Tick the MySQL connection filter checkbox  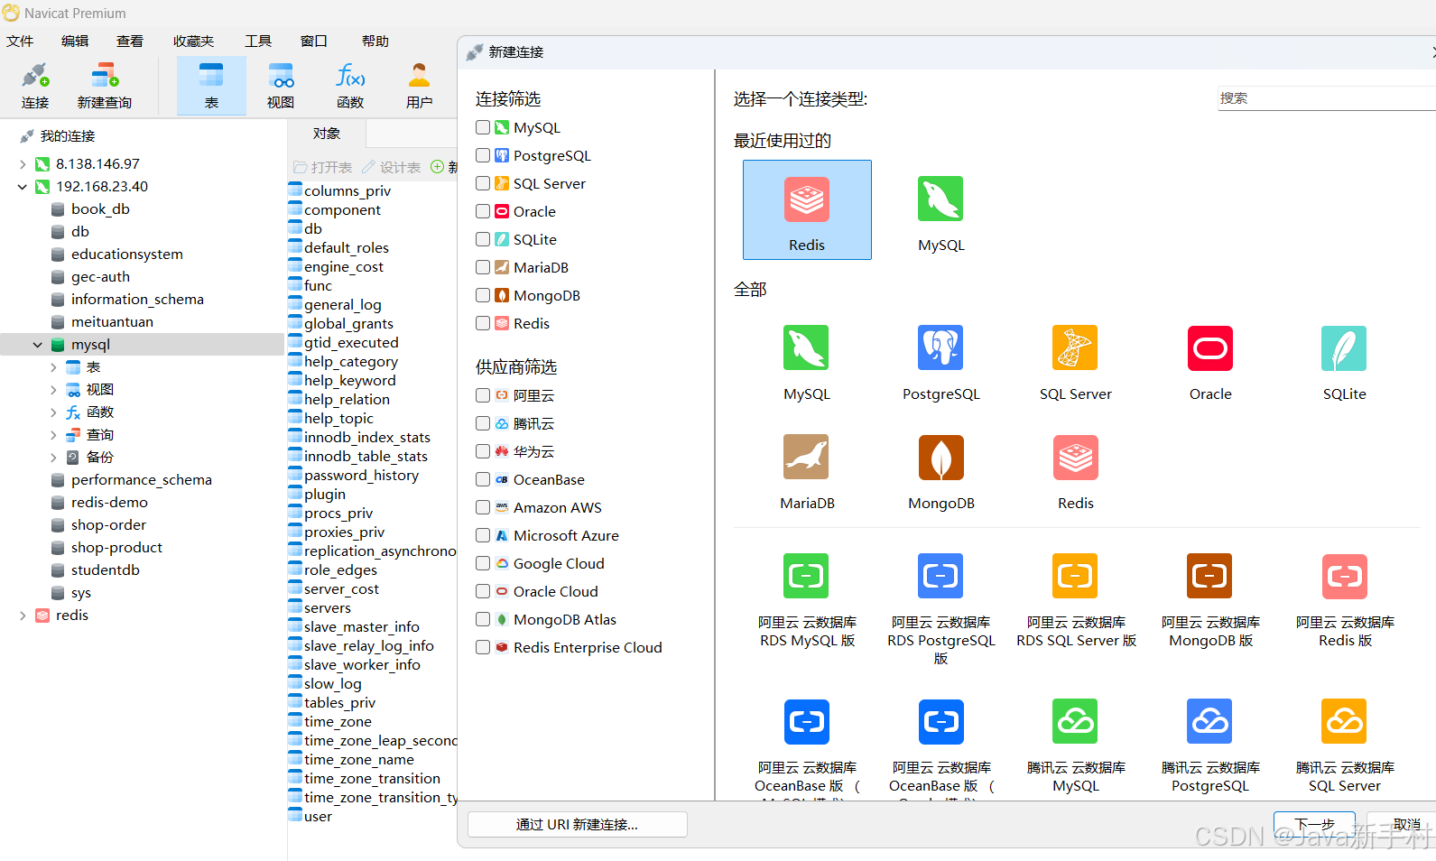483,127
